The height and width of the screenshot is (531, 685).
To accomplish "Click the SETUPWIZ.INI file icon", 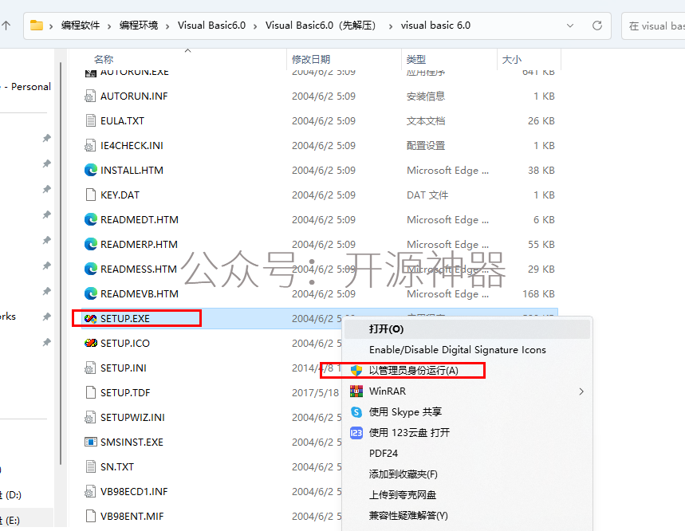I will [x=90, y=418].
